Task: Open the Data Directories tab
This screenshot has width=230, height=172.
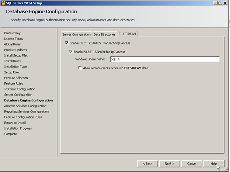Action: coord(105,35)
